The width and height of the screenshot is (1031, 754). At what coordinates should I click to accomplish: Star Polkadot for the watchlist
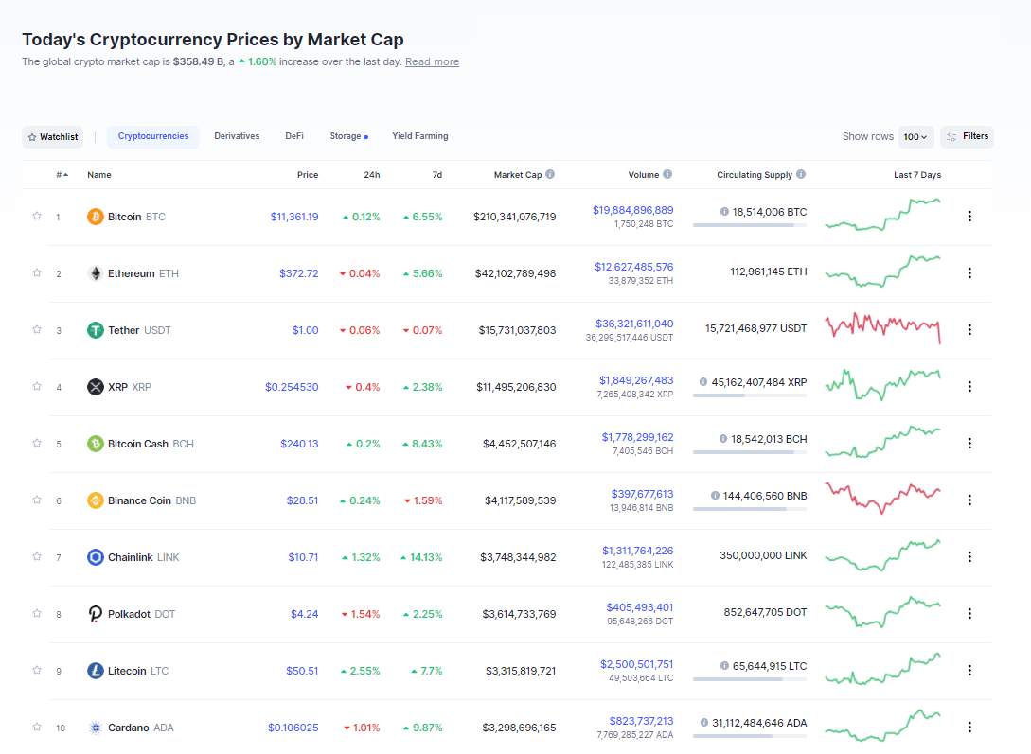pyautogui.click(x=37, y=613)
